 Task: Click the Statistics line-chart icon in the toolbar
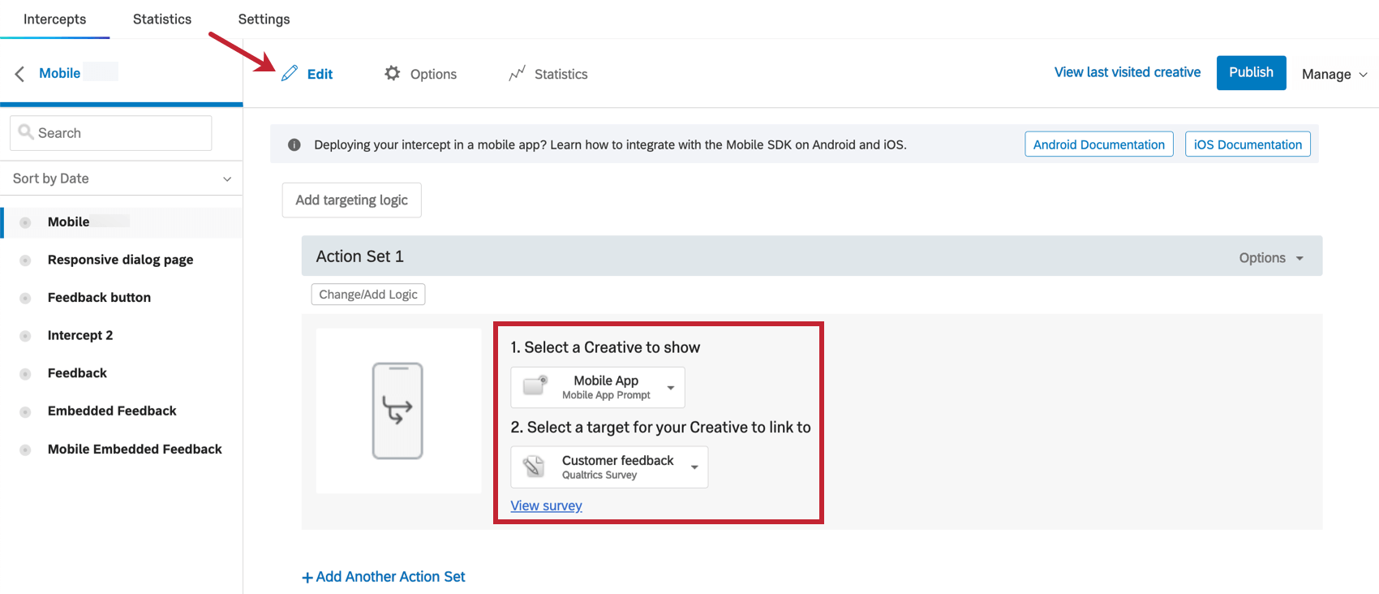[517, 73]
